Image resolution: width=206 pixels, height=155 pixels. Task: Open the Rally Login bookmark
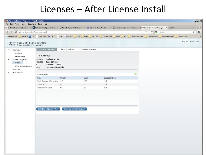tap(41, 36)
